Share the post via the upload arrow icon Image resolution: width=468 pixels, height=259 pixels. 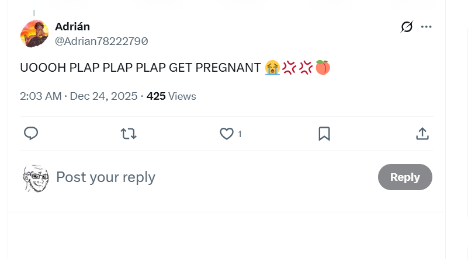pyautogui.click(x=422, y=134)
